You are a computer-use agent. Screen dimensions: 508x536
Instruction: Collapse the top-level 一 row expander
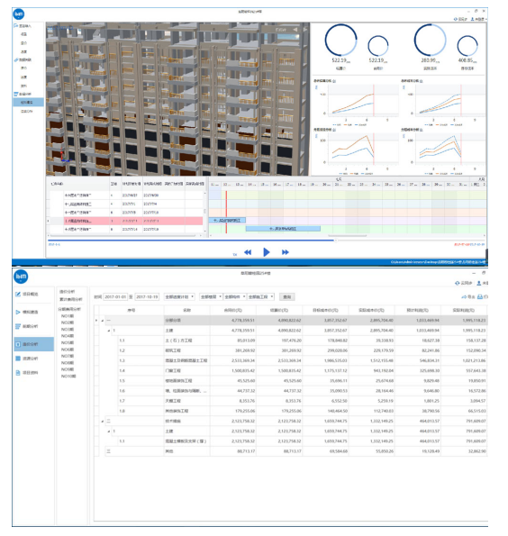(x=102, y=321)
